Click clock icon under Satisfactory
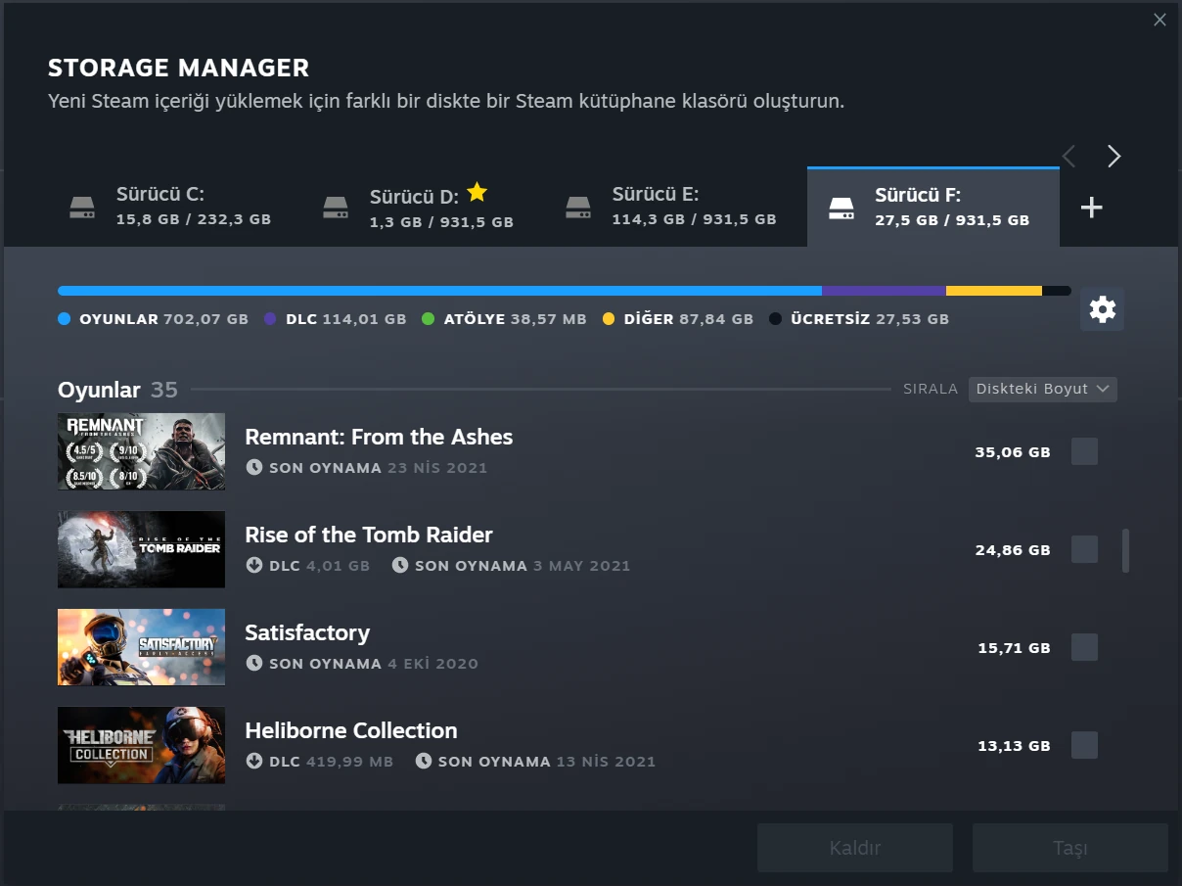This screenshot has height=886, width=1182. coord(253,663)
